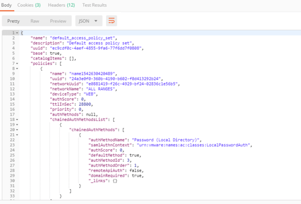Screen dimensions: 301x204
Task: Select the Raw view button
Action: (x=34, y=21)
